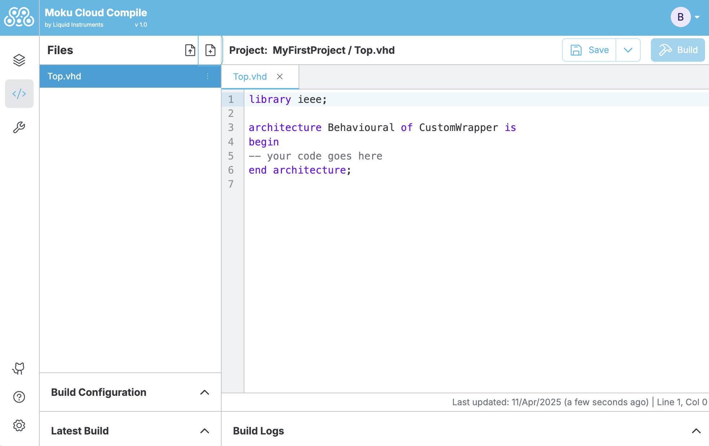This screenshot has height=446, width=709.
Task: Expand the Save options dropdown arrow
Action: point(628,50)
